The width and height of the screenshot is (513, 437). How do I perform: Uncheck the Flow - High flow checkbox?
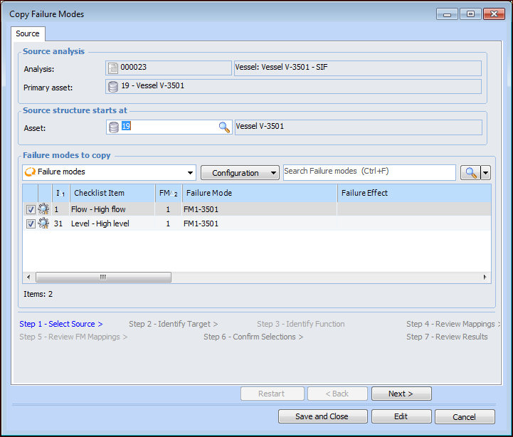tap(31, 210)
